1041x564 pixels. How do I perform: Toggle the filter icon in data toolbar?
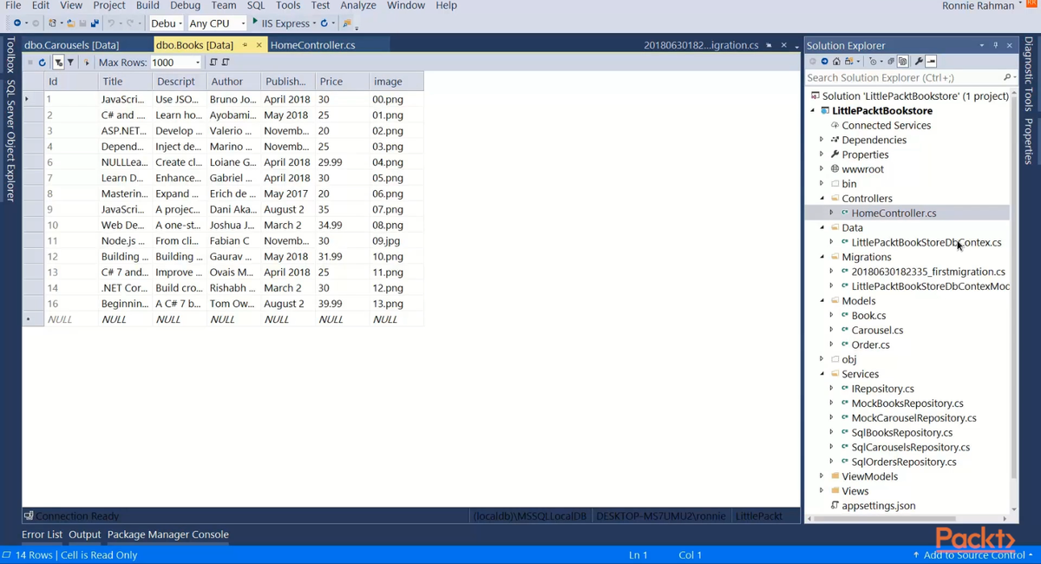[58, 62]
